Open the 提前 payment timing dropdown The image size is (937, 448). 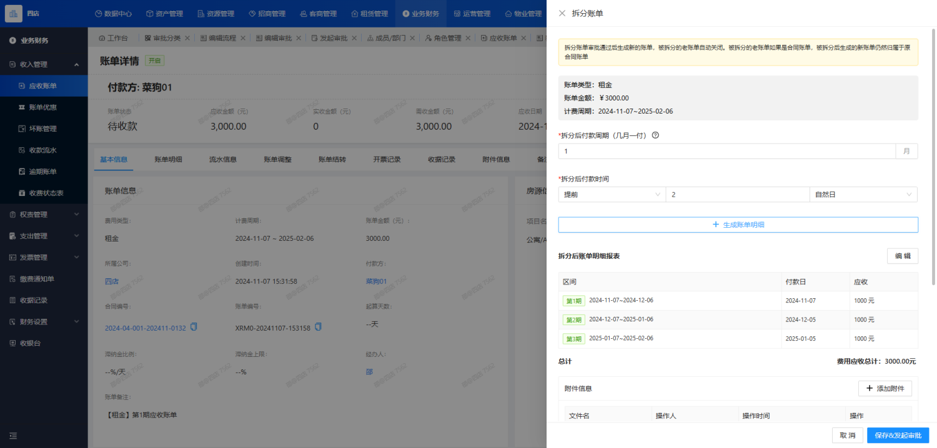coord(612,195)
